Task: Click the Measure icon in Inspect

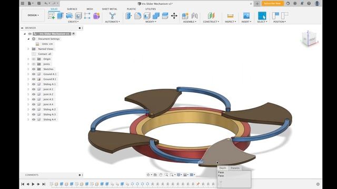Action: [230, 16]
